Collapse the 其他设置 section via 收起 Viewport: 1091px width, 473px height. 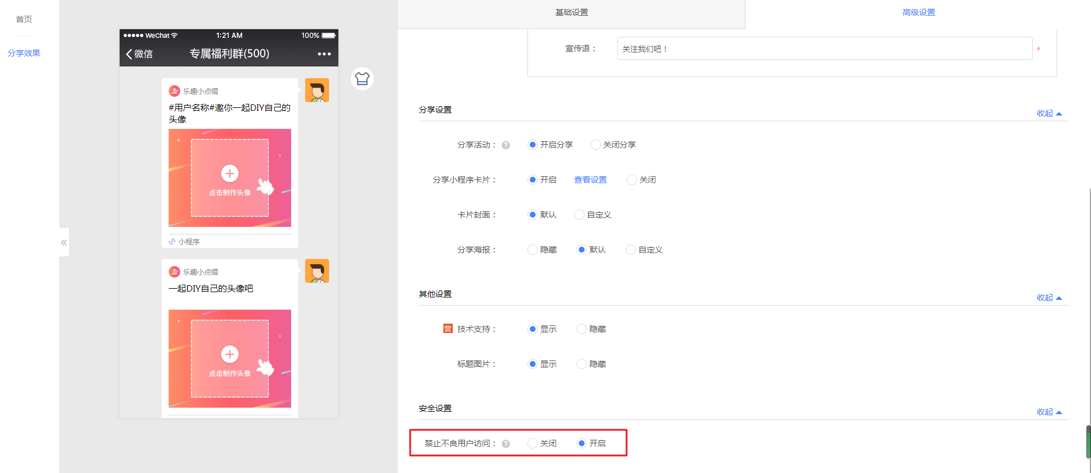pos(1049,297)
